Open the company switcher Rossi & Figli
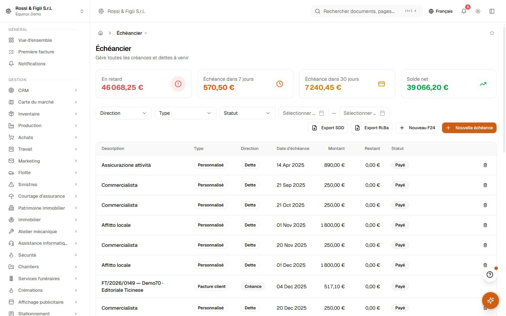Viewport: 506px width, 316px height. 45,11
